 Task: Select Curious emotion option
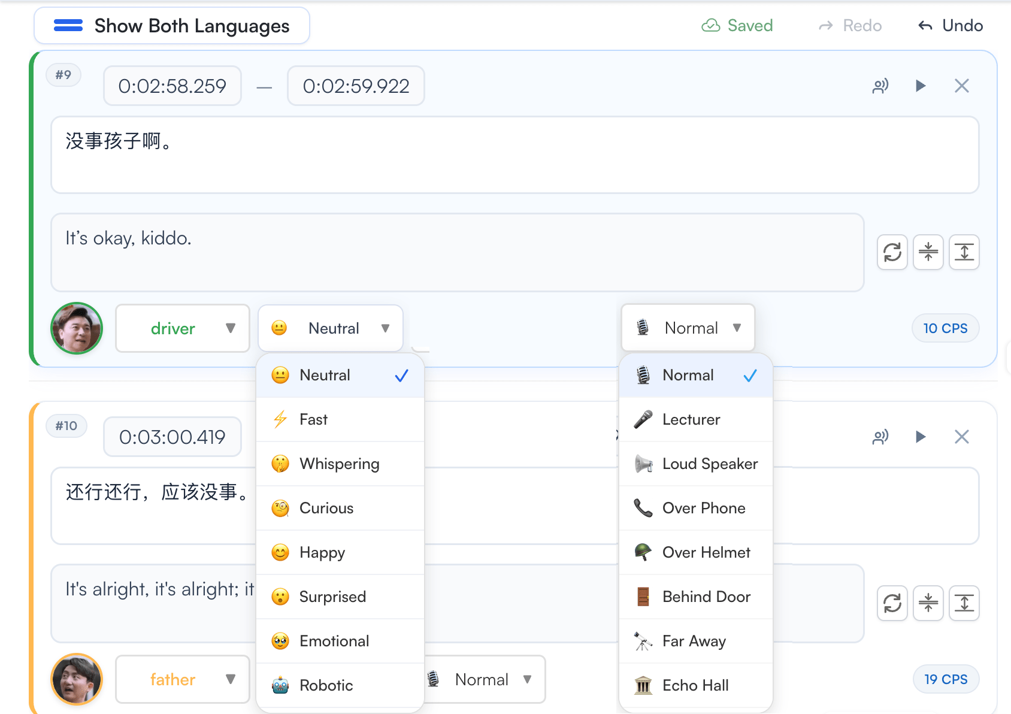[x=340, y=508]
